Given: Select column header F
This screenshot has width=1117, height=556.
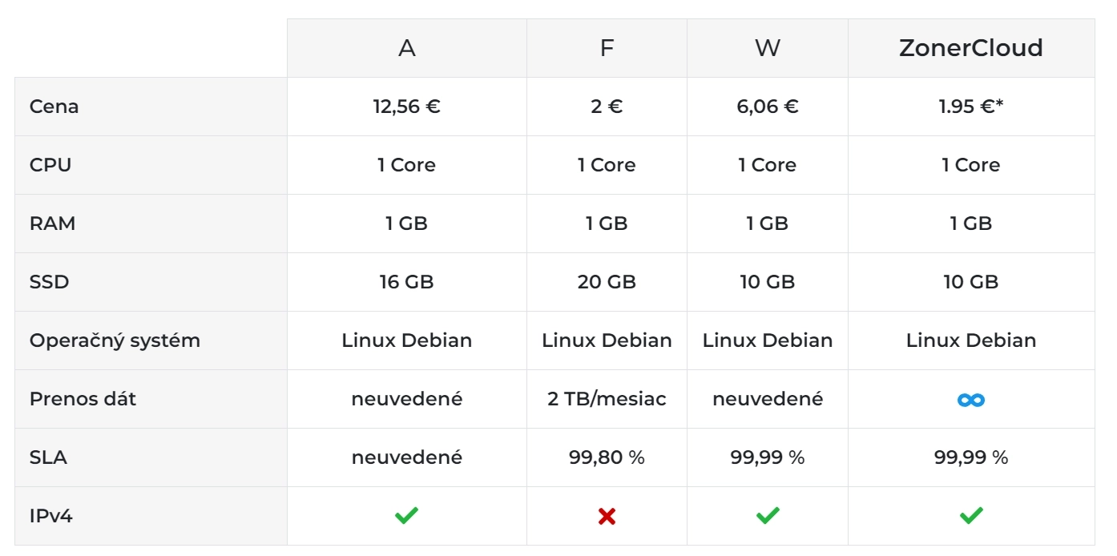Looking at the screenshot, I should tap(607, 48).
